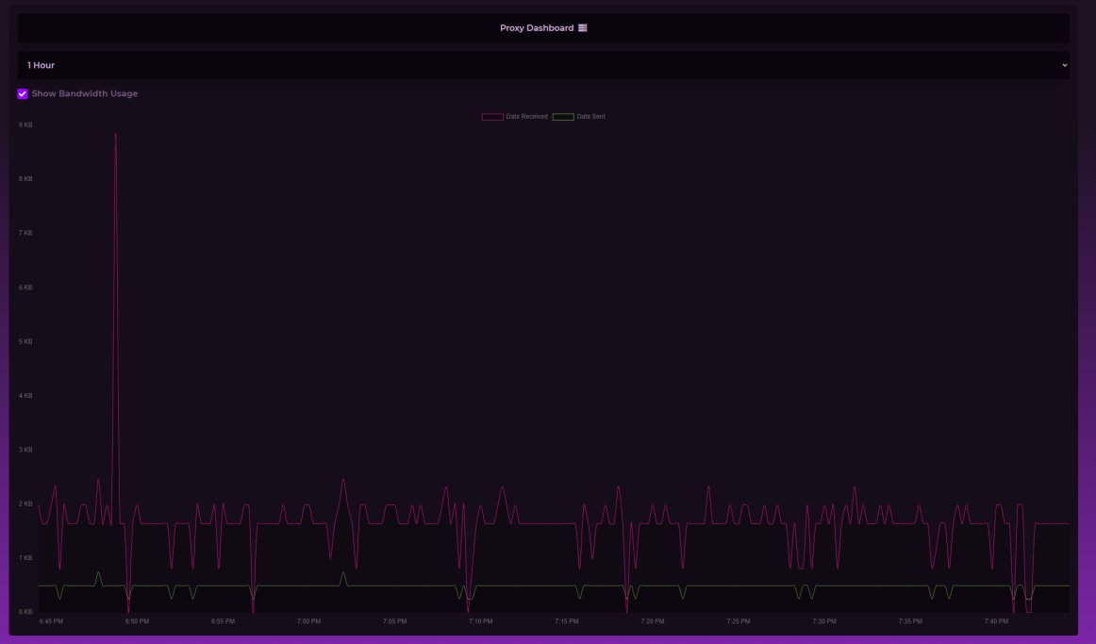Screen dimensions: 1096x644
Task: Click the Proxy Dashboard list icon
Action: pos(582,28)
